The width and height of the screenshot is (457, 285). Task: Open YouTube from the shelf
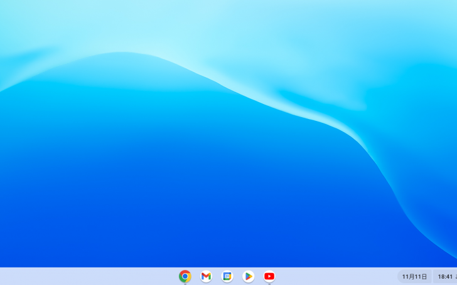pyautogui.click(x=269, y=276)
